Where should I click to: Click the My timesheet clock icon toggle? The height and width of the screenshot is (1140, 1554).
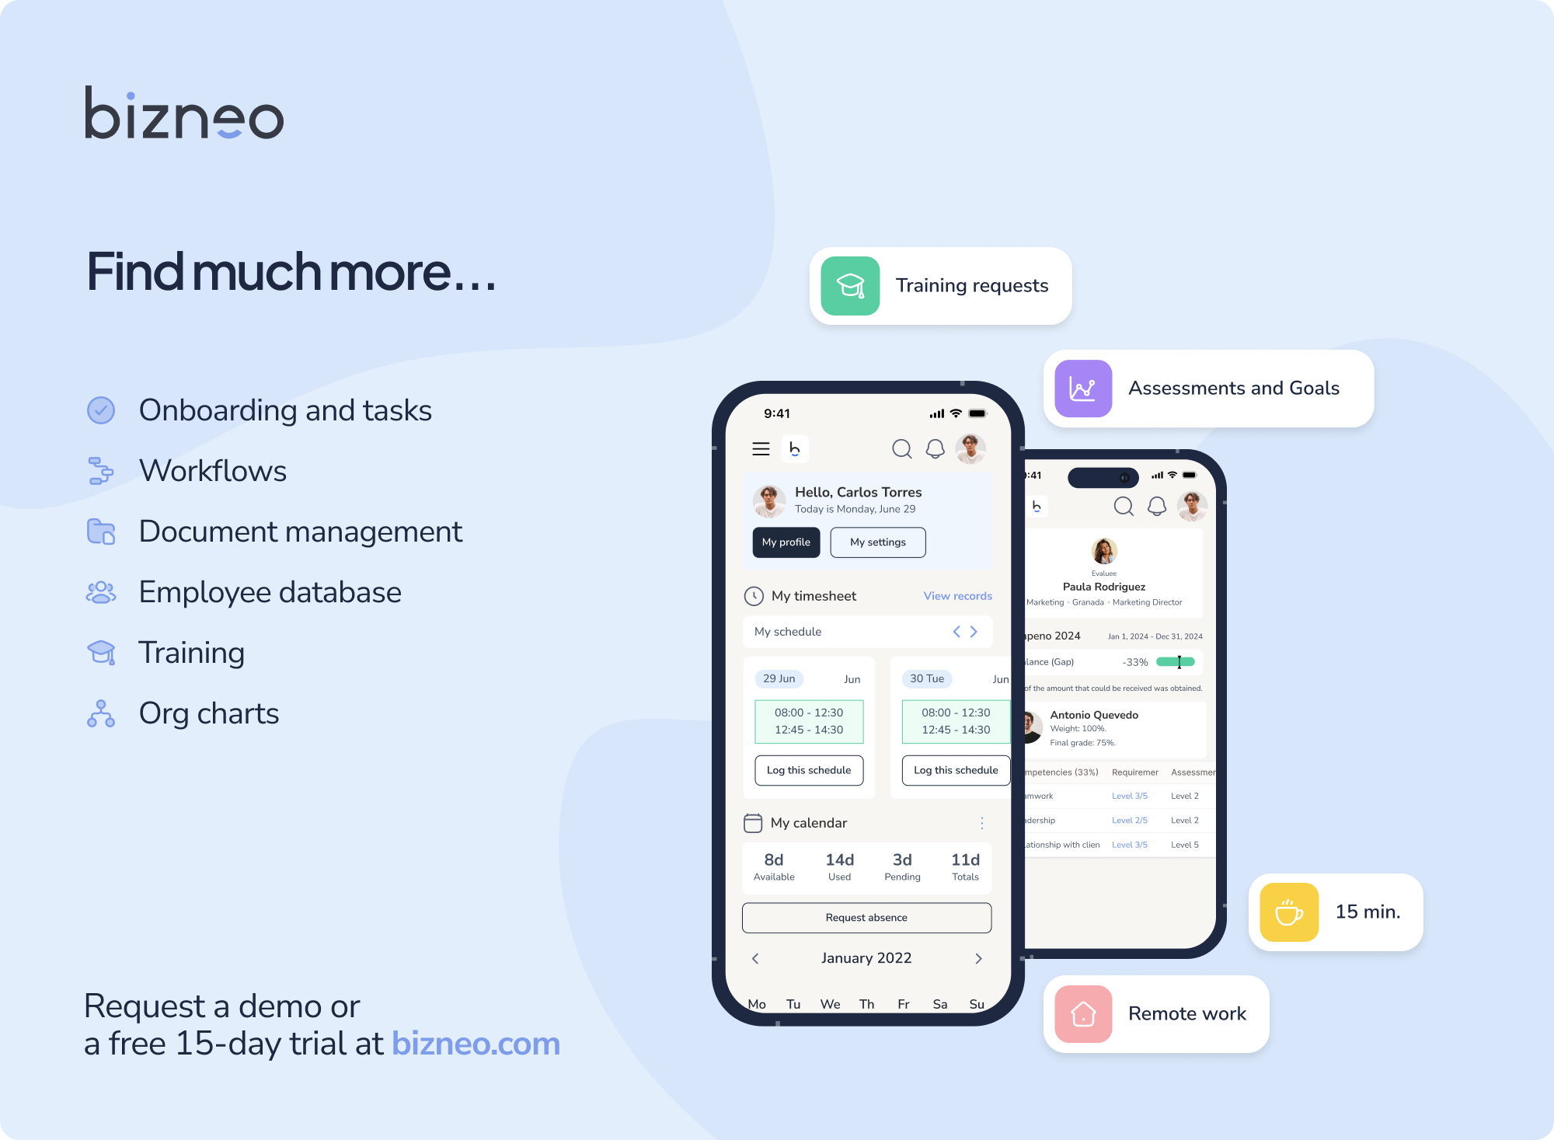(755, 594)
